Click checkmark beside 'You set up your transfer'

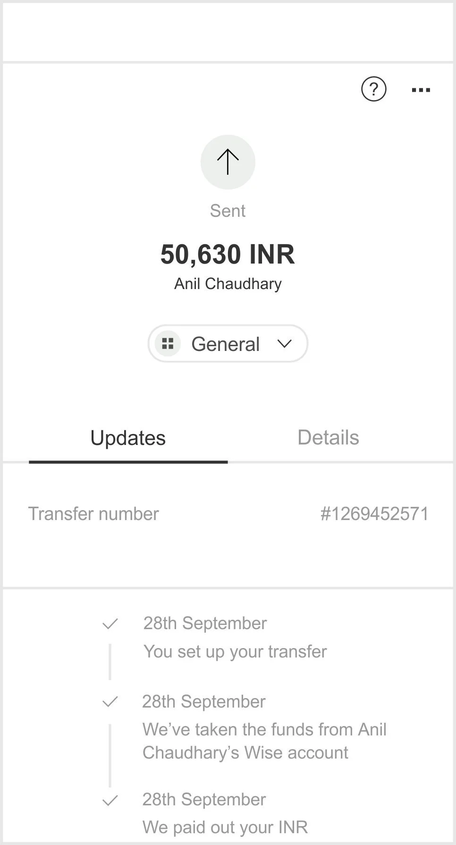pyautogui.click(x=110, y=624)
